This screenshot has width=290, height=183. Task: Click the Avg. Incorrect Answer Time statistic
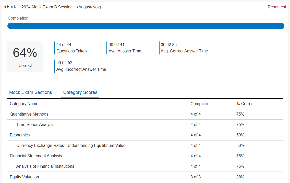81,66
